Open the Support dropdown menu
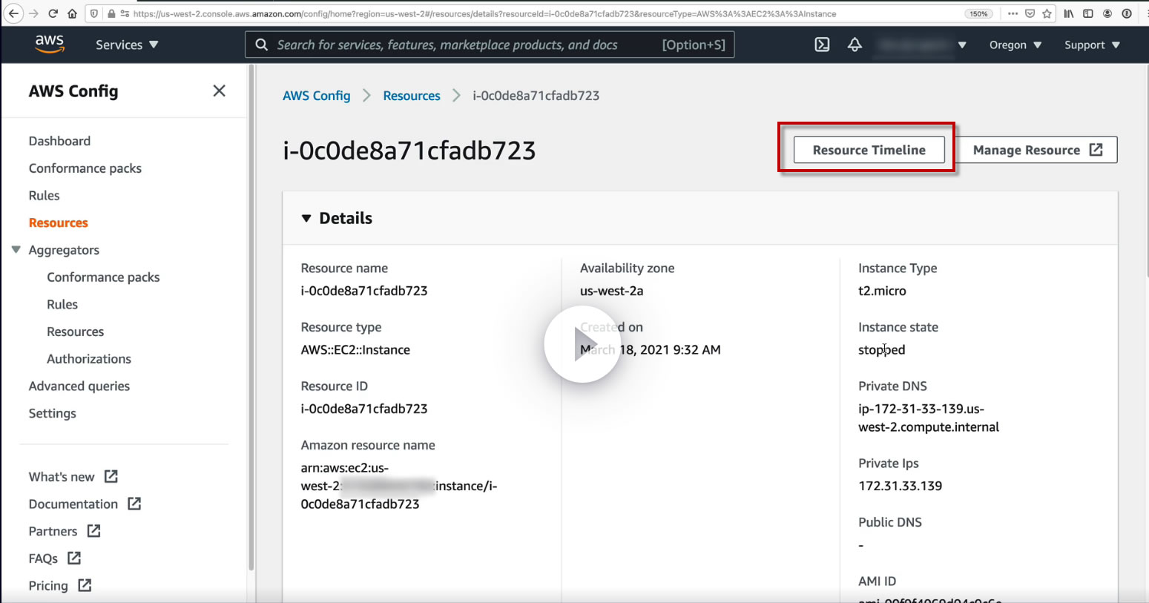Image resolution: width=1149 pixels, height=603 pixels. pos(1092,45)
